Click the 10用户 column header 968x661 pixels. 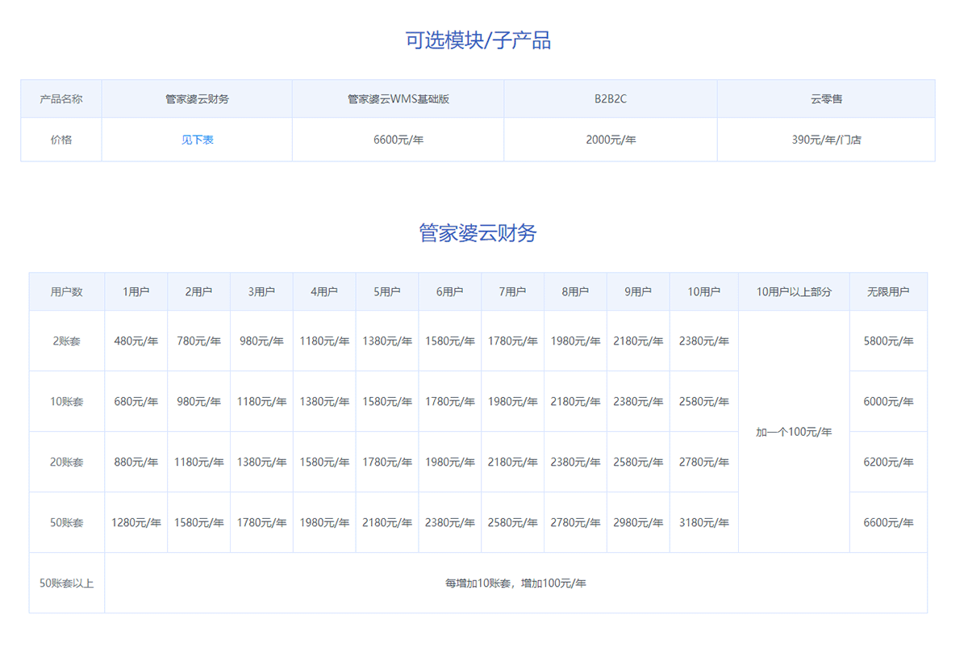[x=704, y=292]
